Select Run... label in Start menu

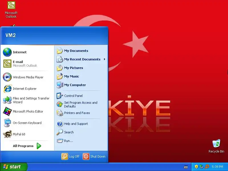coord(68,141)
